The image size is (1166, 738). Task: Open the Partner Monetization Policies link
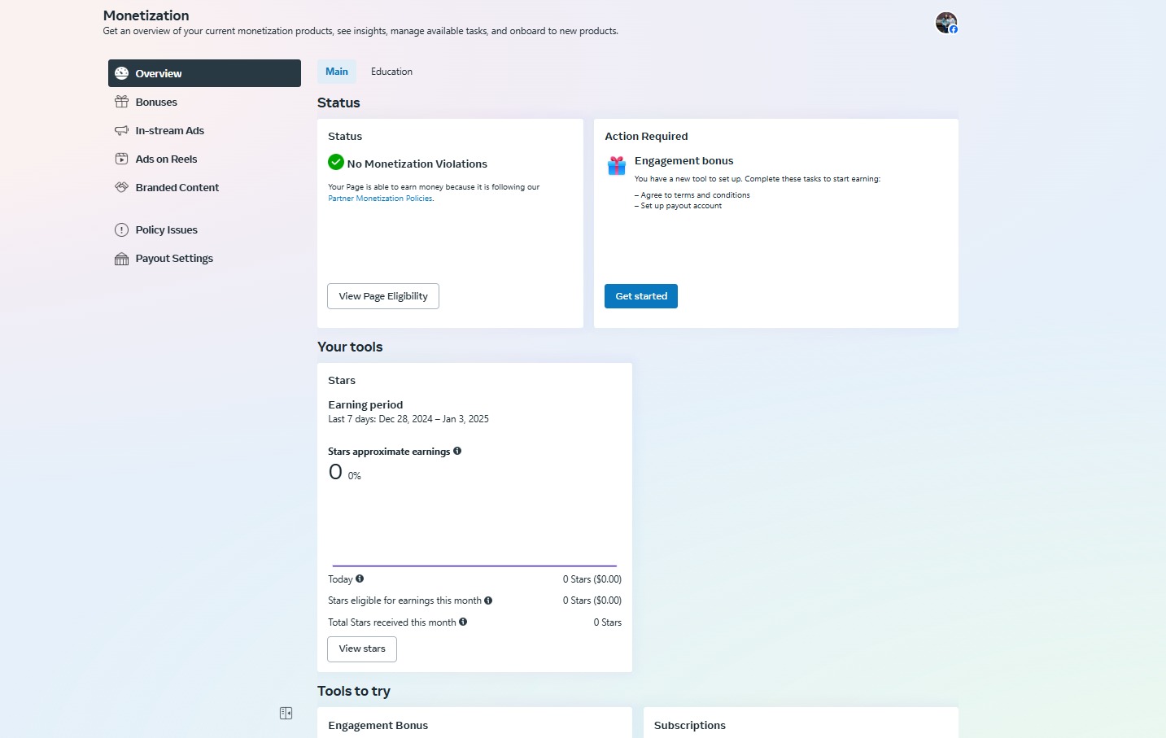pos(380,199)
